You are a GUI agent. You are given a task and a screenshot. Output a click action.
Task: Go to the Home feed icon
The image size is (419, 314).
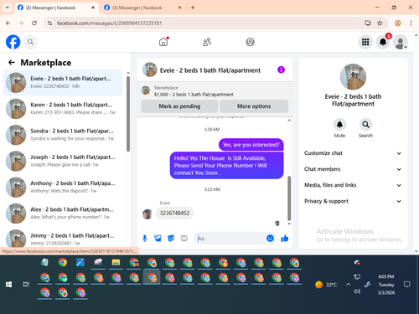click(x=163, y=42)
